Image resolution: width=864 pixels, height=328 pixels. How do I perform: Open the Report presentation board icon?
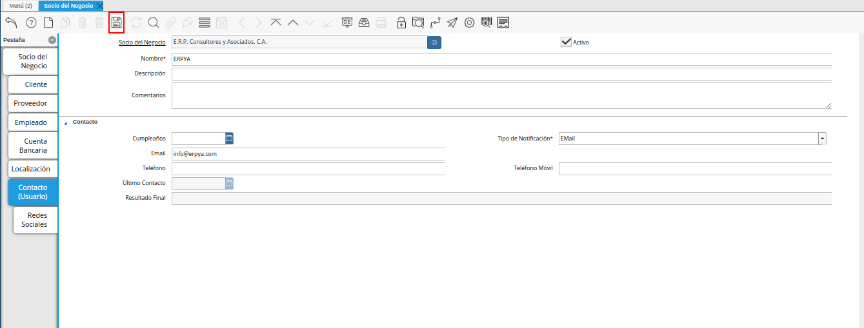[347, 23]
